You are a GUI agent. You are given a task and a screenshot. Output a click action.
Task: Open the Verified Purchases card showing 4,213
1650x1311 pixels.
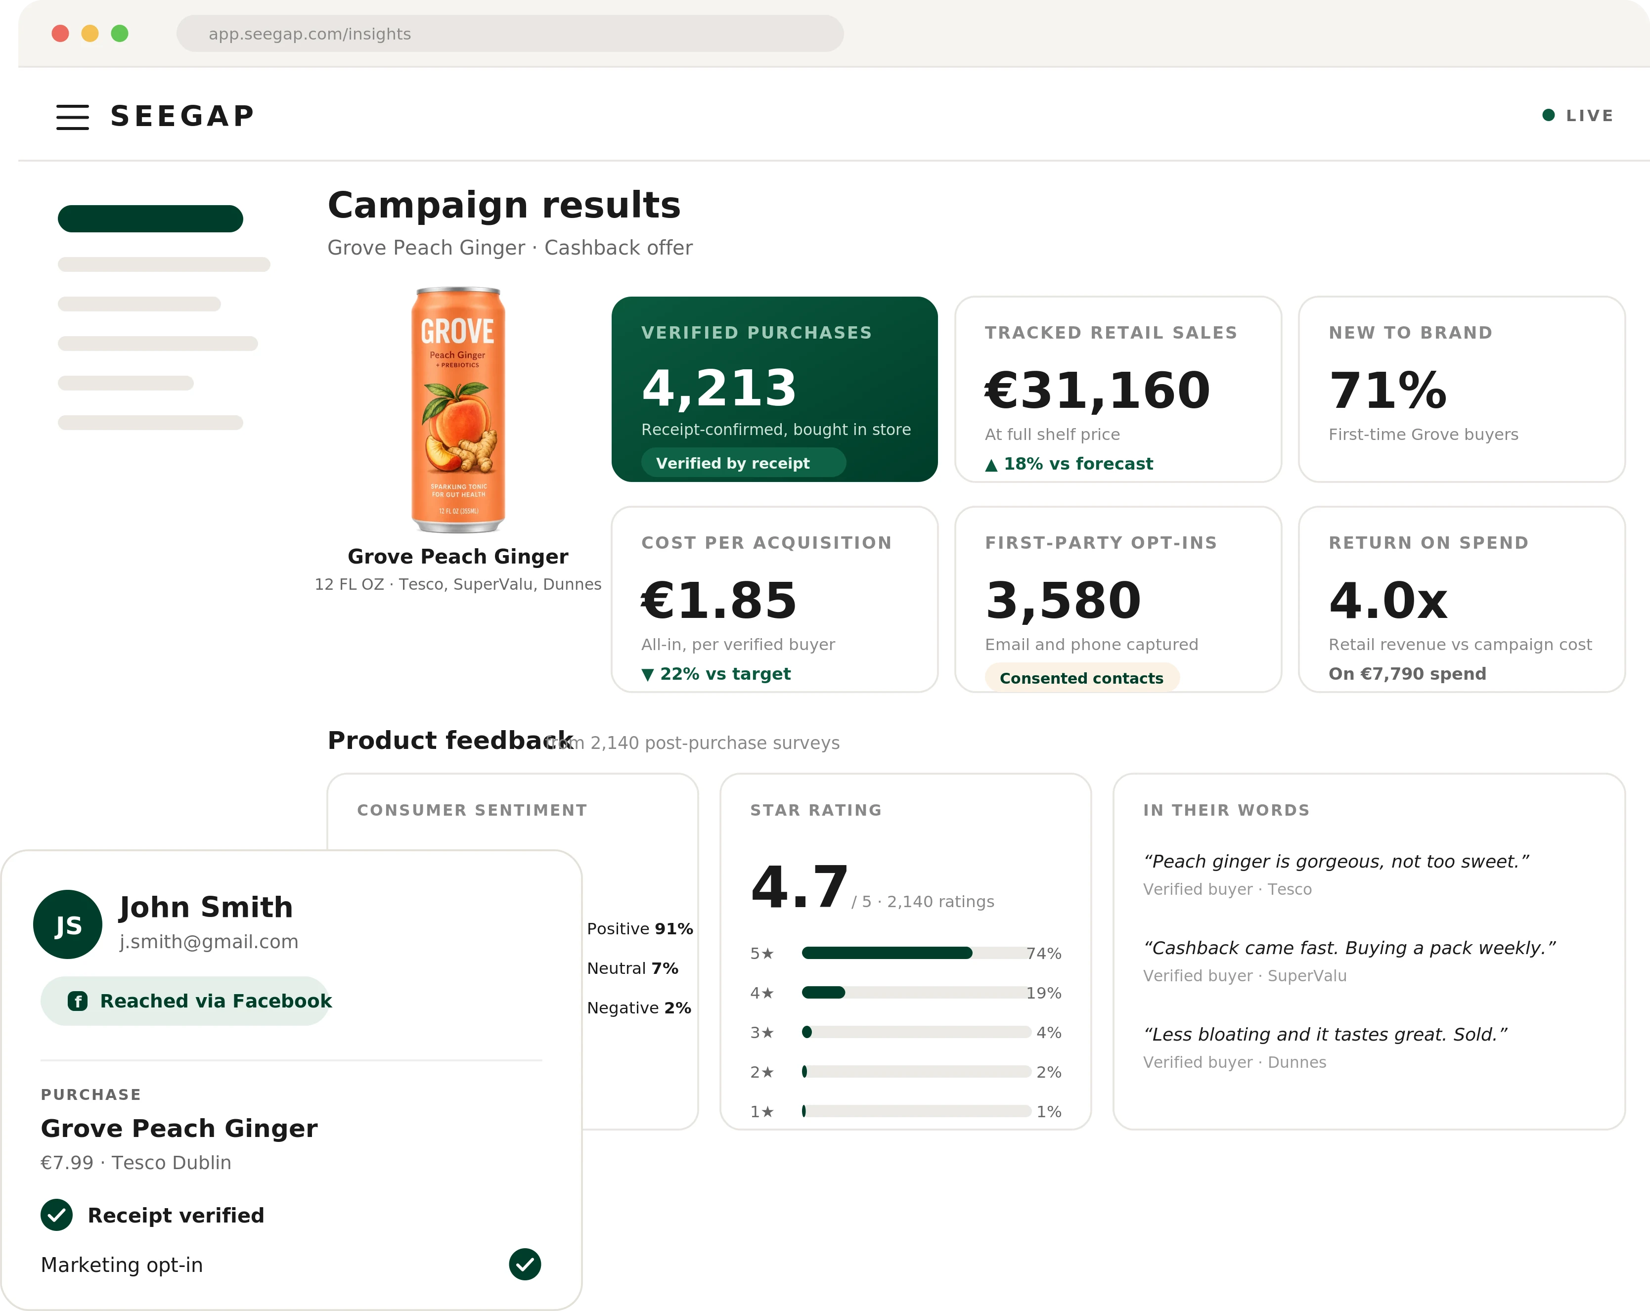tap(774, 390)
